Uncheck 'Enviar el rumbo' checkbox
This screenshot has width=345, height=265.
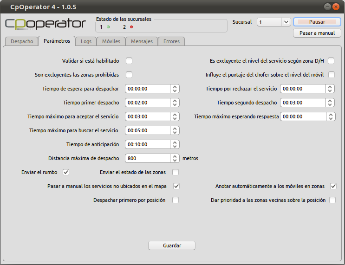coord(66,172)
